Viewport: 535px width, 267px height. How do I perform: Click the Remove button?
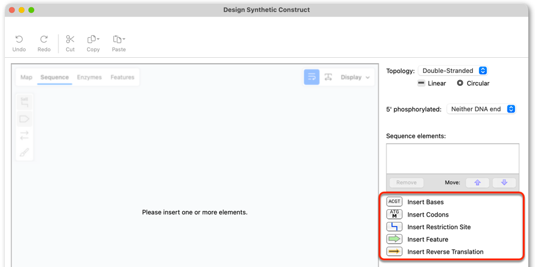[407, 182]
